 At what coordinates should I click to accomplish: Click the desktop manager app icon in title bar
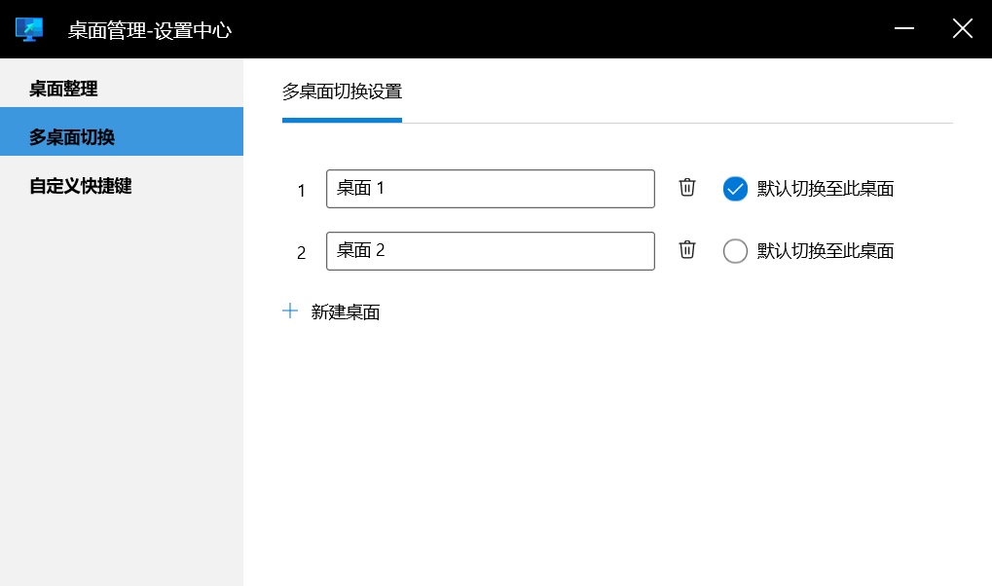click(x=29, y=29)
